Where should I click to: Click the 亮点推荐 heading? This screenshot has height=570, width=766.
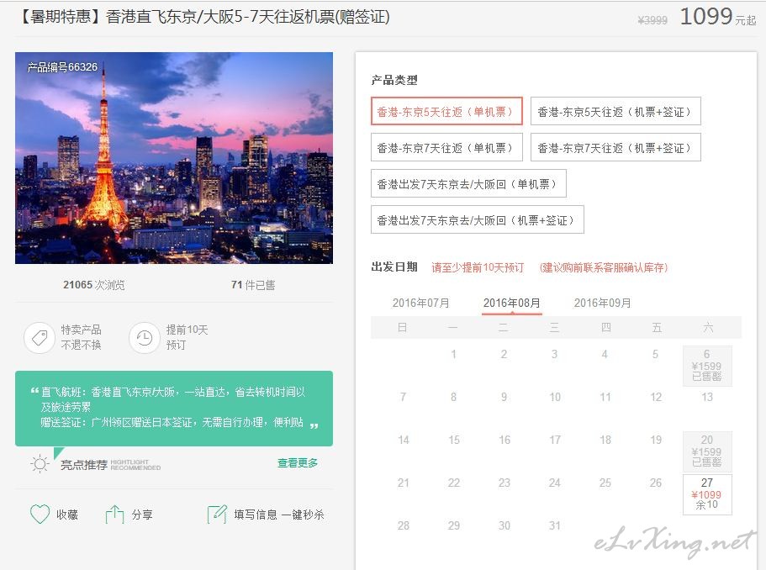[x=84, y=465]
